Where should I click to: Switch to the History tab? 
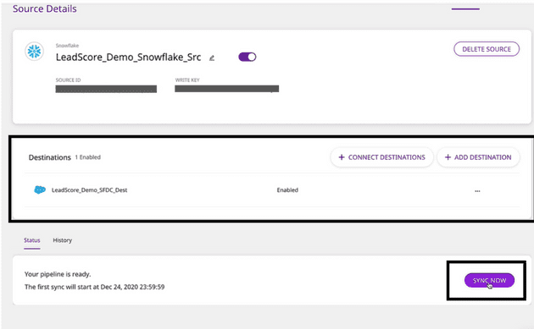click(x=63, y=240)
